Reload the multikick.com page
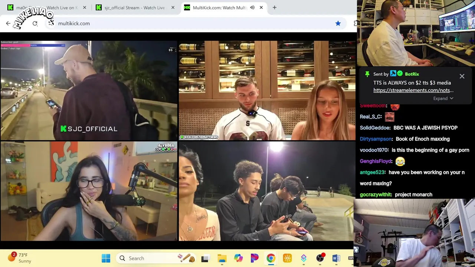The image size is (475, 267). point(35,23)
